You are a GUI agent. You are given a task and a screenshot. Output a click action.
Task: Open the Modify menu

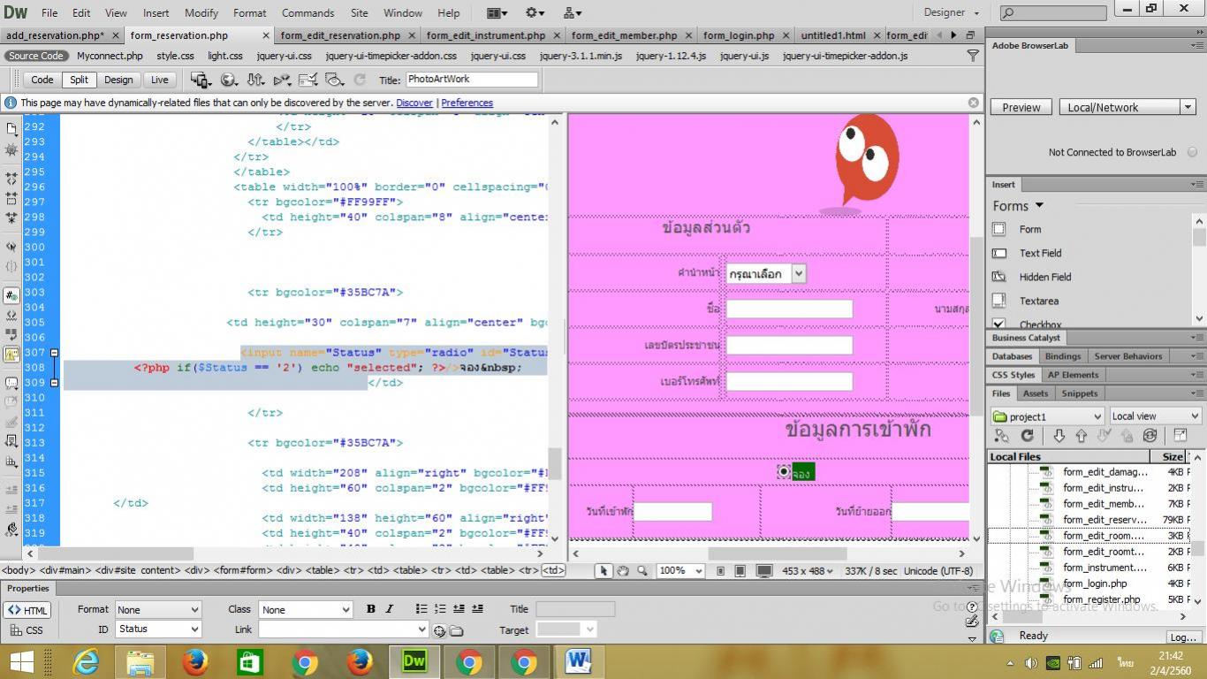tap(201, 12)
